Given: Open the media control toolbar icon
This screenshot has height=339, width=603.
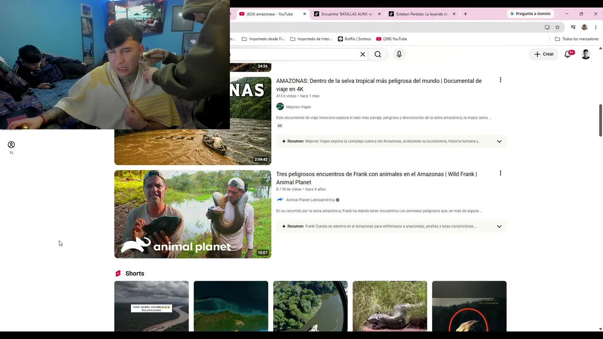Looking at the screenshot, I should [573, 27].
